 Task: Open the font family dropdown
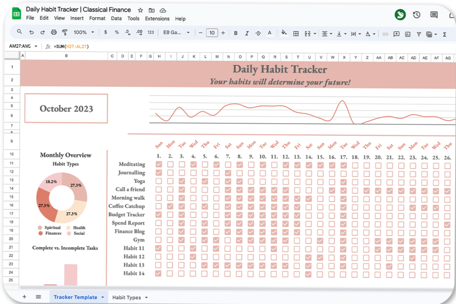click(x=177, y=33)
